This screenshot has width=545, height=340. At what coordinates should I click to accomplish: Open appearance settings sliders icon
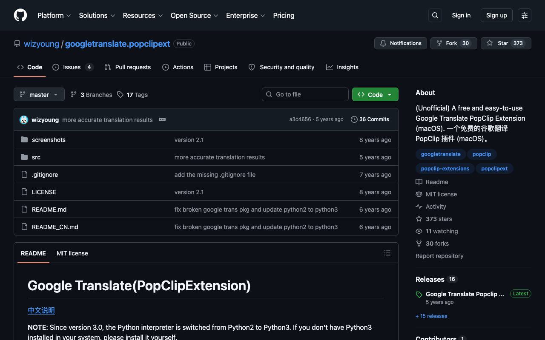[x=525, y=15]
